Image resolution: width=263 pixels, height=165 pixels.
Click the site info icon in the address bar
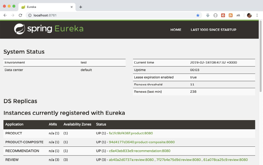tap(30, 15)
